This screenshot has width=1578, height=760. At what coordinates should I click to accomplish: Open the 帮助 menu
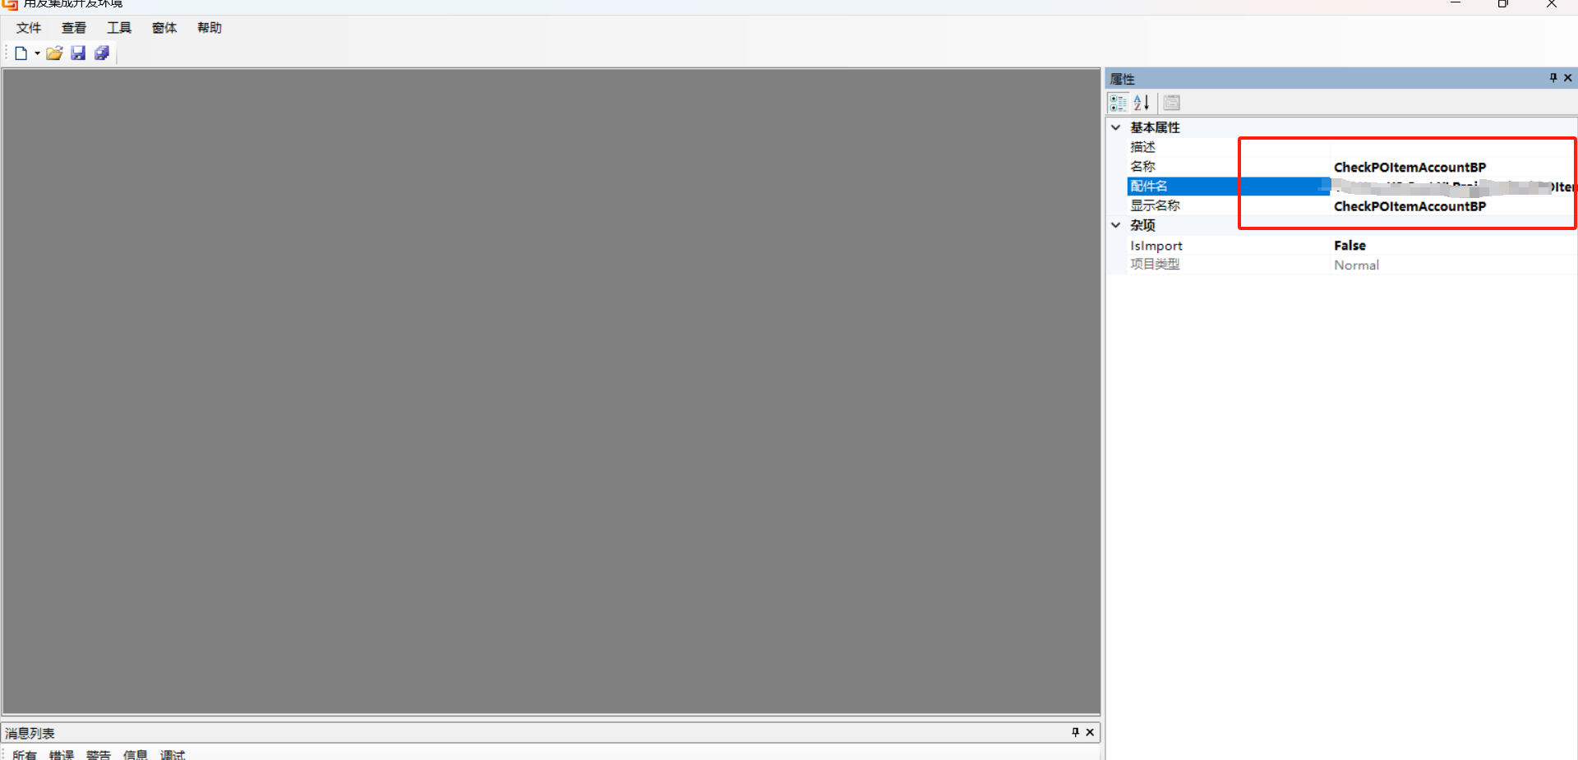(x=210, y=28)
